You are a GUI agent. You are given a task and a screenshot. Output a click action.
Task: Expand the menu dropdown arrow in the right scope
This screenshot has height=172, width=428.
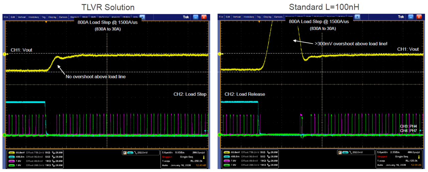pos(357,17)
